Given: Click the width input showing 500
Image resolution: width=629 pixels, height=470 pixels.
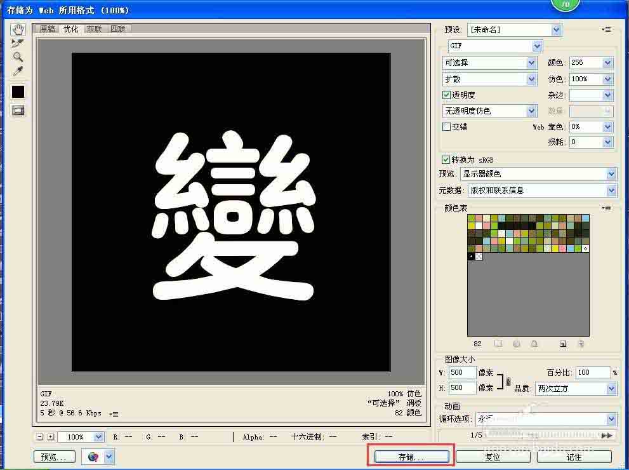Looking at the screenshot, I should point(461,373).
